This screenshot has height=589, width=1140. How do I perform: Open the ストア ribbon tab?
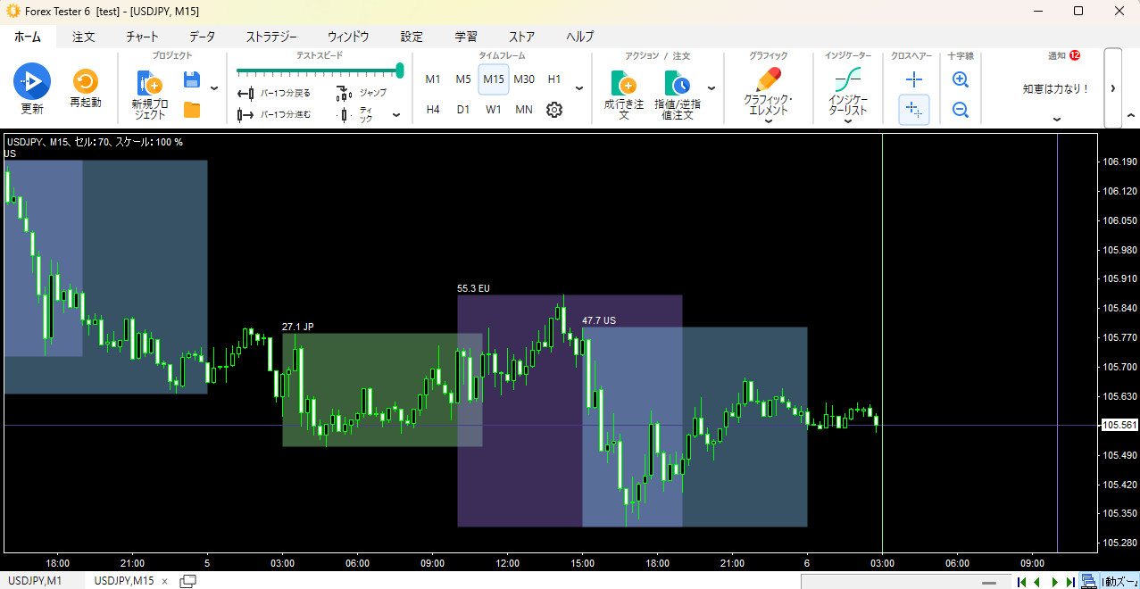521,37
